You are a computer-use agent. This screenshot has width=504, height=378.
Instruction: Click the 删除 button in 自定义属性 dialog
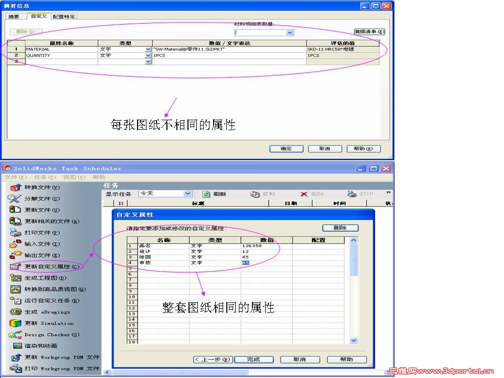point(340,227)
